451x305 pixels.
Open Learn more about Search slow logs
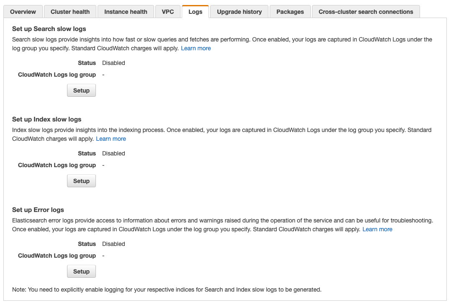pyautogui.click(x=196, y=48)
